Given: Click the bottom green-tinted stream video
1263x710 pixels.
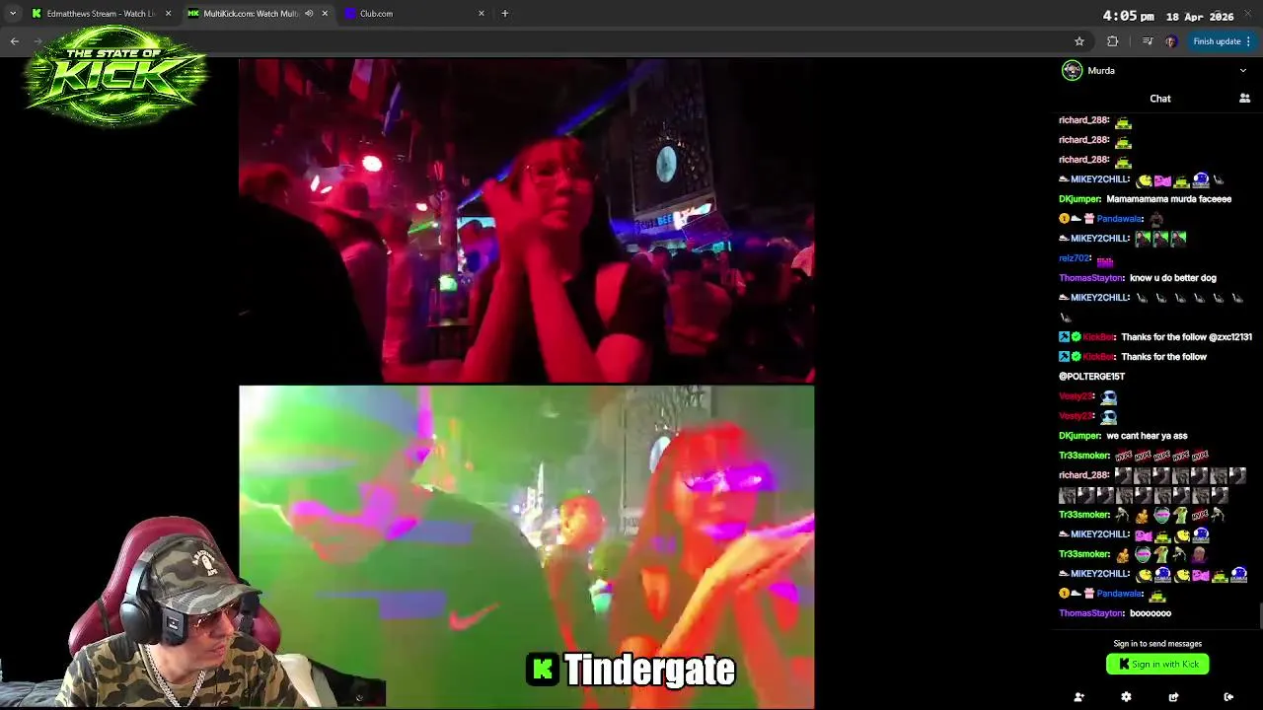Looking at the screenshot, I should (x=527, y=546).
